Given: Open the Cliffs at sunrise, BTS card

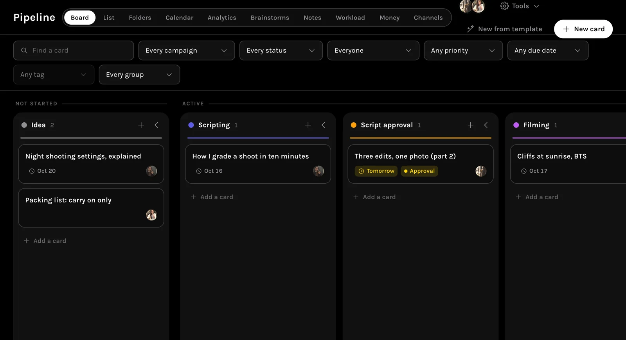Looking at the screenshot, I should [568, 164].
